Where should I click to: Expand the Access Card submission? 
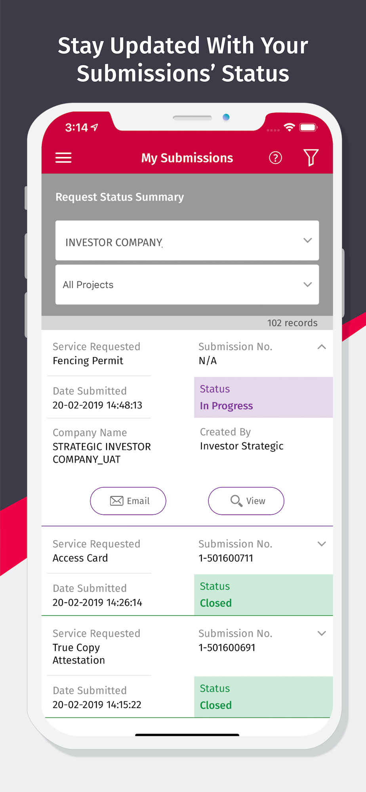(322, 544)
